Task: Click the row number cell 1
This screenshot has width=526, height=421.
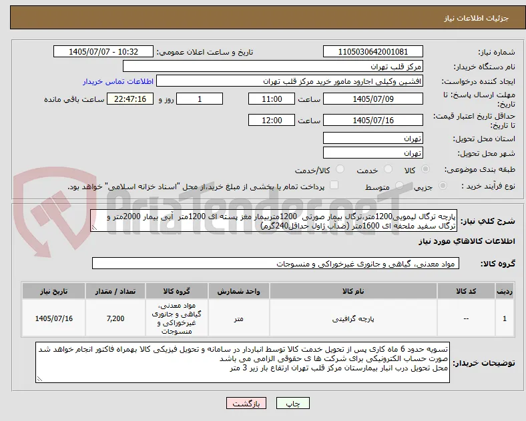Action: (505, 318)
